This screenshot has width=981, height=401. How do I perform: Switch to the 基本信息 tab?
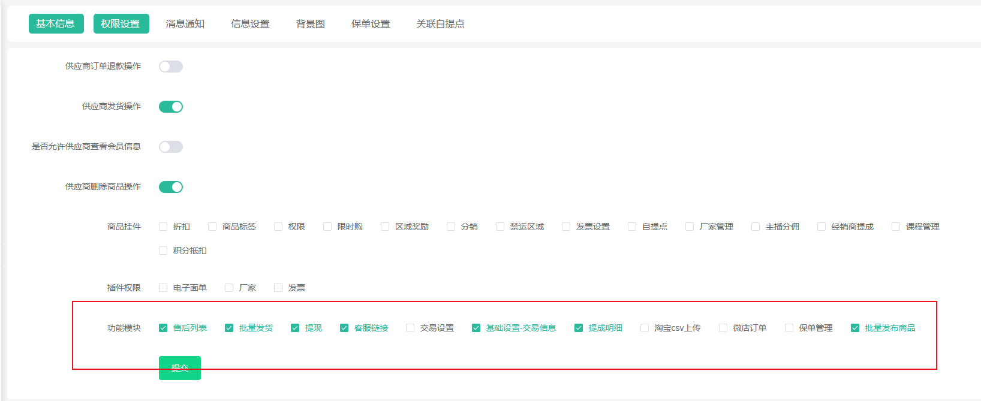tap(56, 23)
